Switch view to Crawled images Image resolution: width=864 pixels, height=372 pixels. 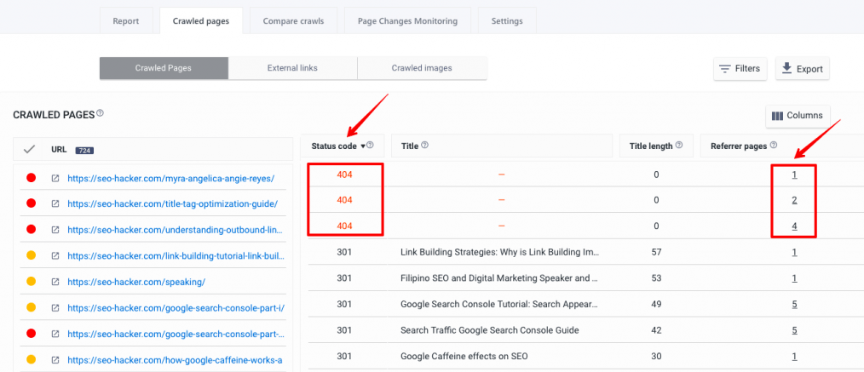pos(422,68)
